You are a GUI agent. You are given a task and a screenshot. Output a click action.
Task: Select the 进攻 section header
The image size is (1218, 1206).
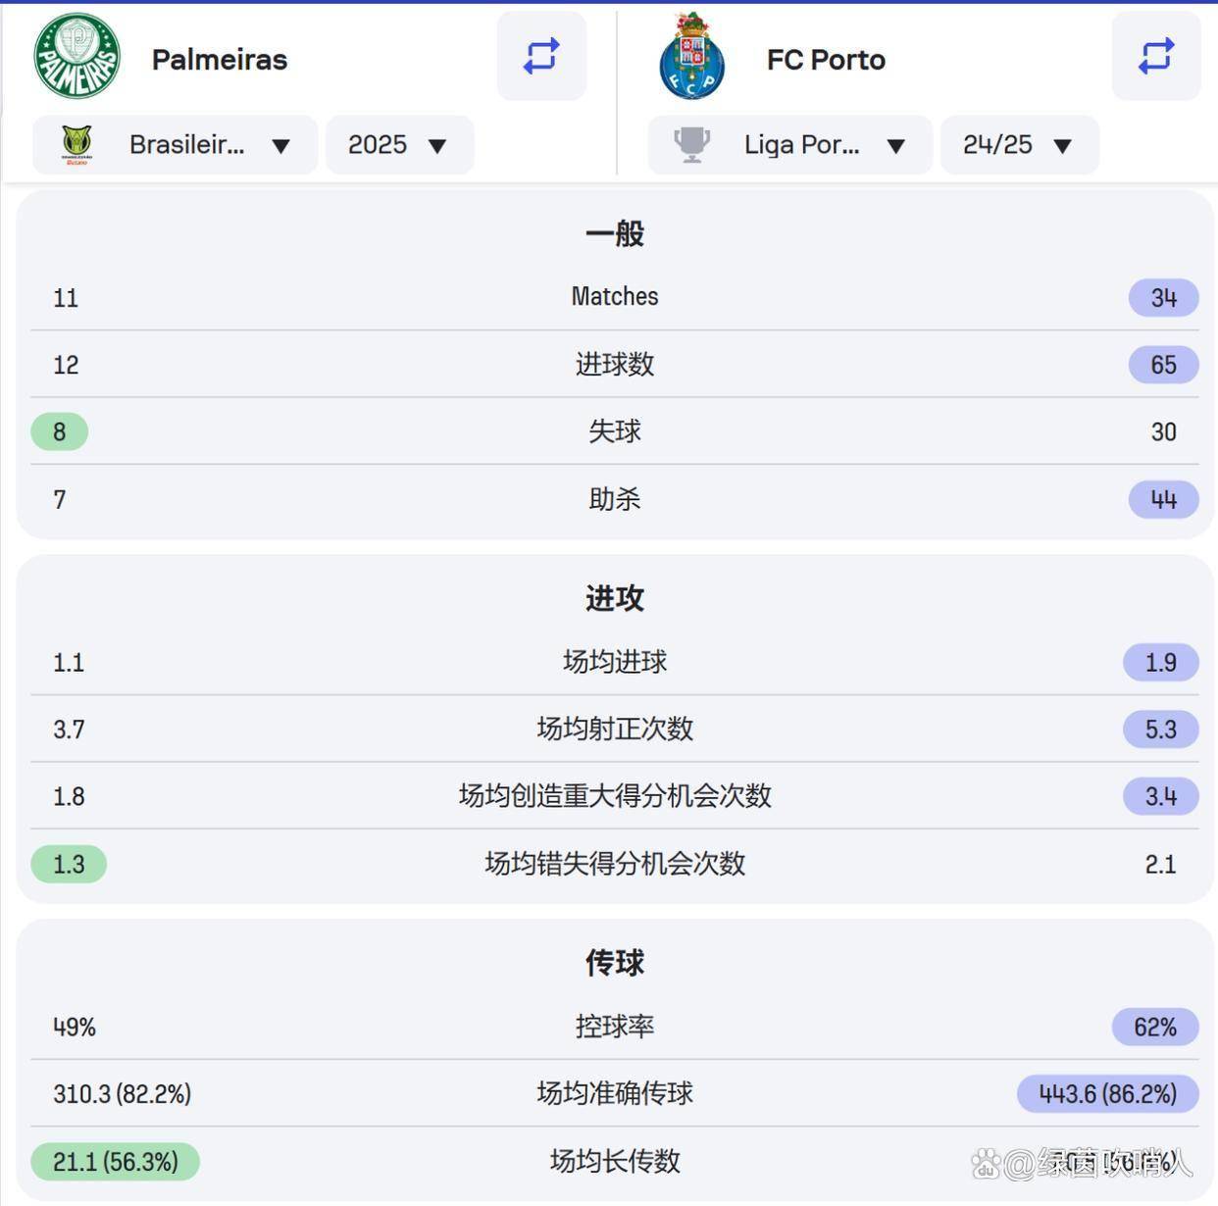615,598
